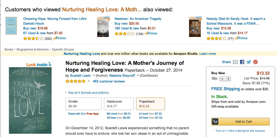277x137 pixels.
Task: Open the dropdown arrow next to Scarlett Lewis
Action: tap(94, 76)
